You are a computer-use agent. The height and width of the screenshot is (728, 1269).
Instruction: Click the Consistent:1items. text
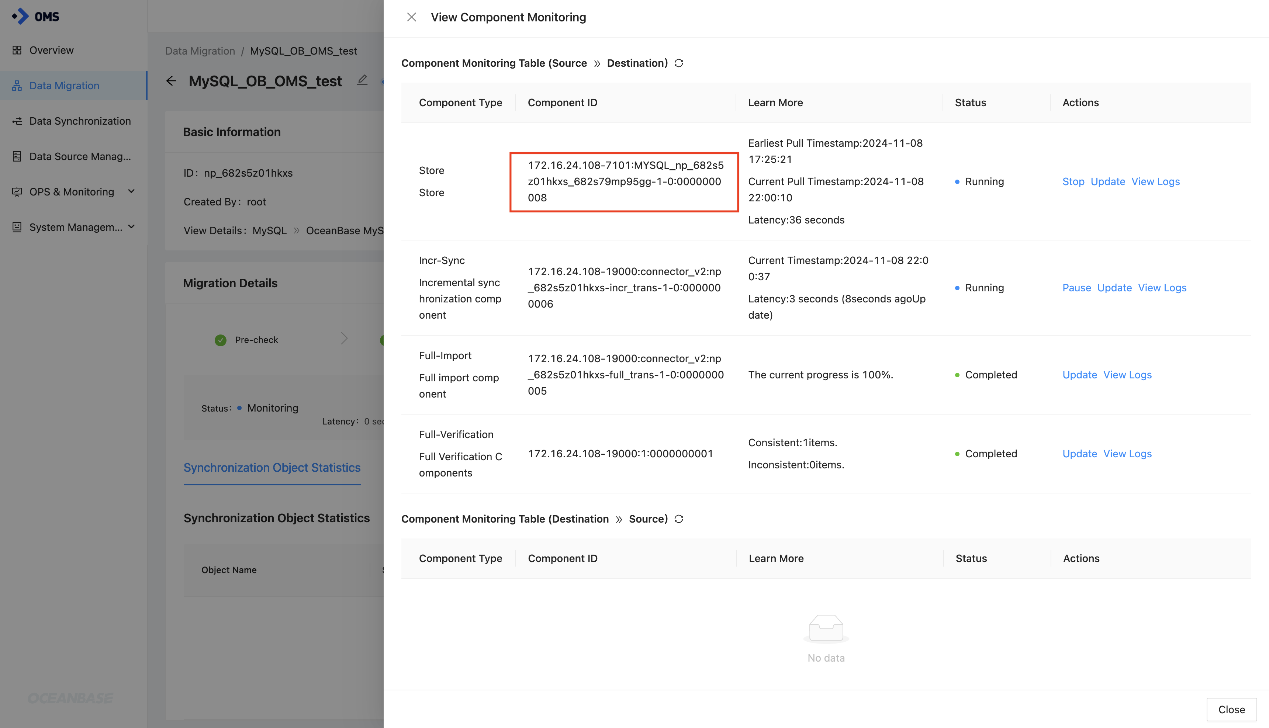tap(792, 443)
